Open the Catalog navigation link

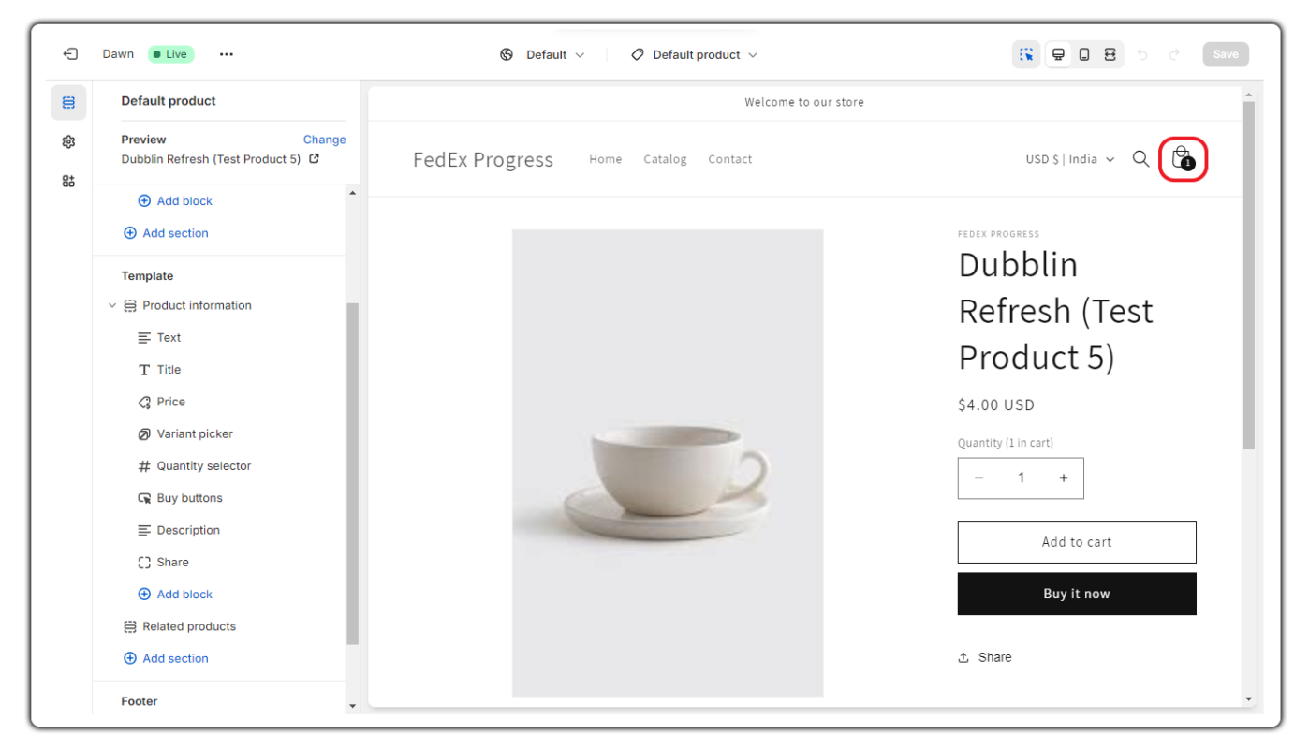point(665,159)
